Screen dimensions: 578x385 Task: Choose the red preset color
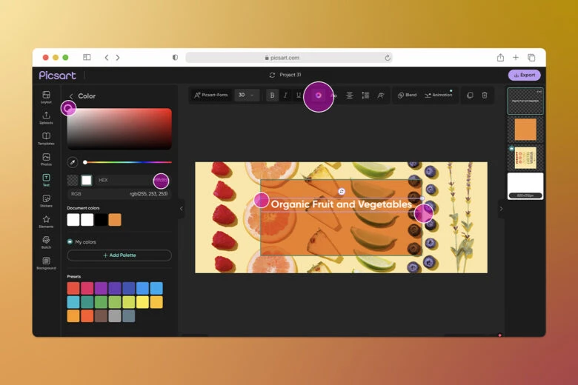[73, 288]
